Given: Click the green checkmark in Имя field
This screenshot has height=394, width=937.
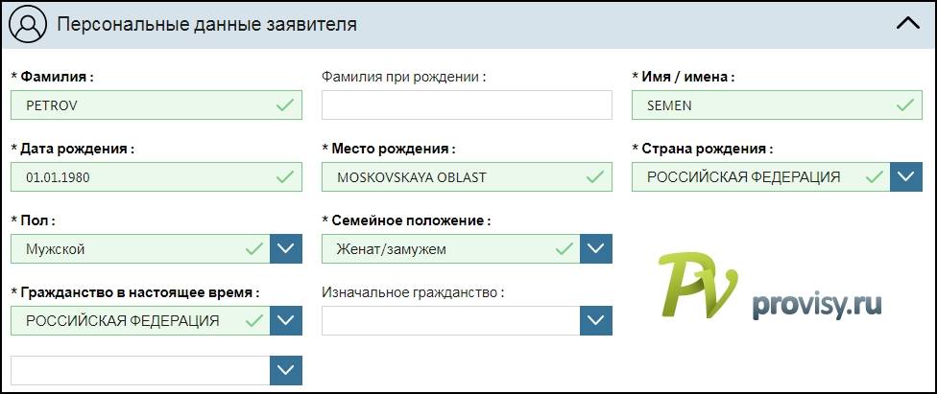Looking at the screenshot, I should click(903, 105).
